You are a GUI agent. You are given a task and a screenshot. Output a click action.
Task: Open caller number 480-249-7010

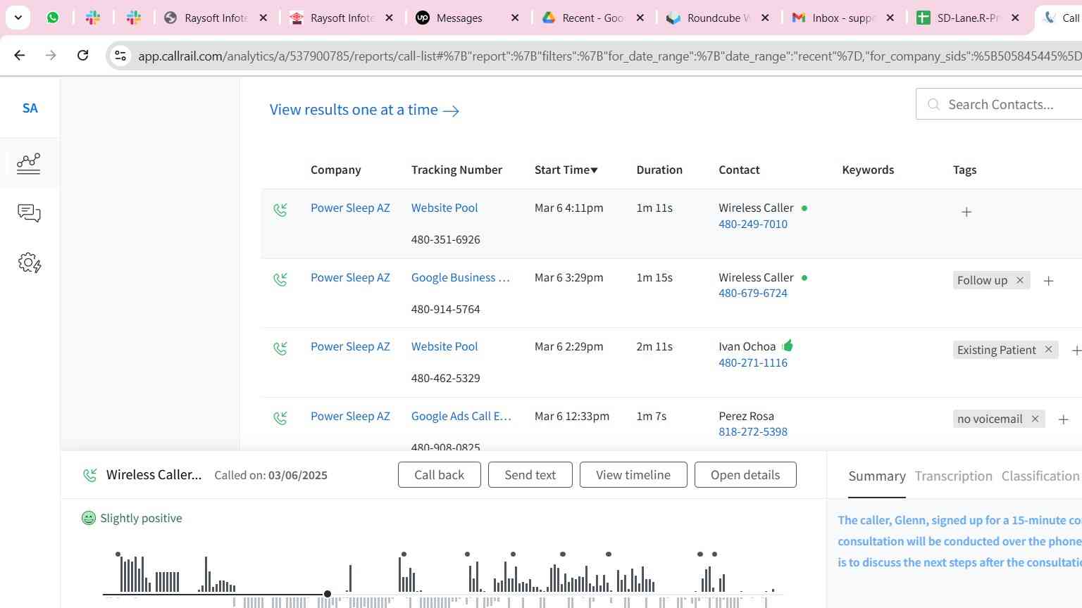coord(753,224)
